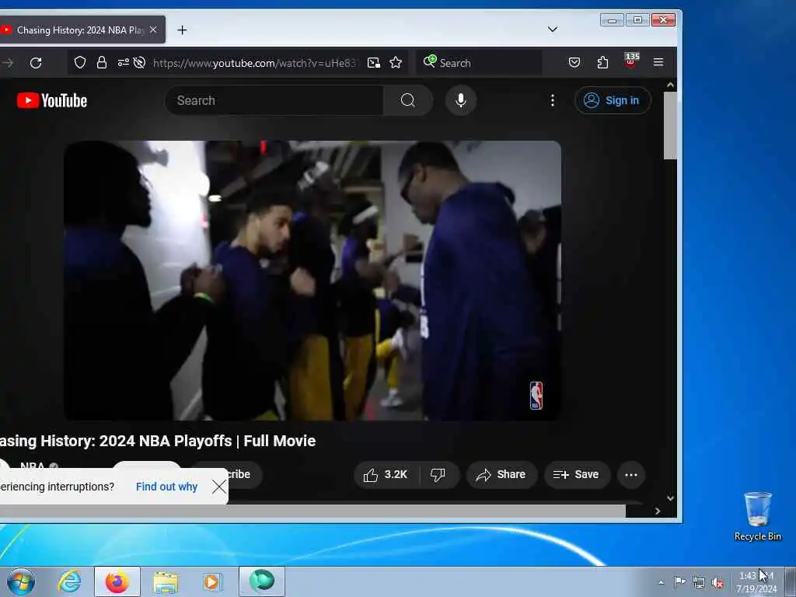Toggle picture-in-picture from the address bar

374,62
